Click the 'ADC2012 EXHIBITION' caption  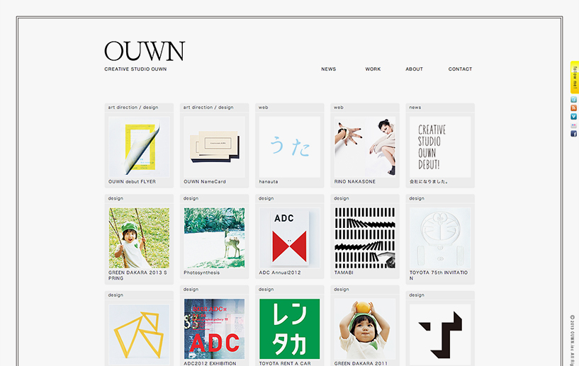210,363
